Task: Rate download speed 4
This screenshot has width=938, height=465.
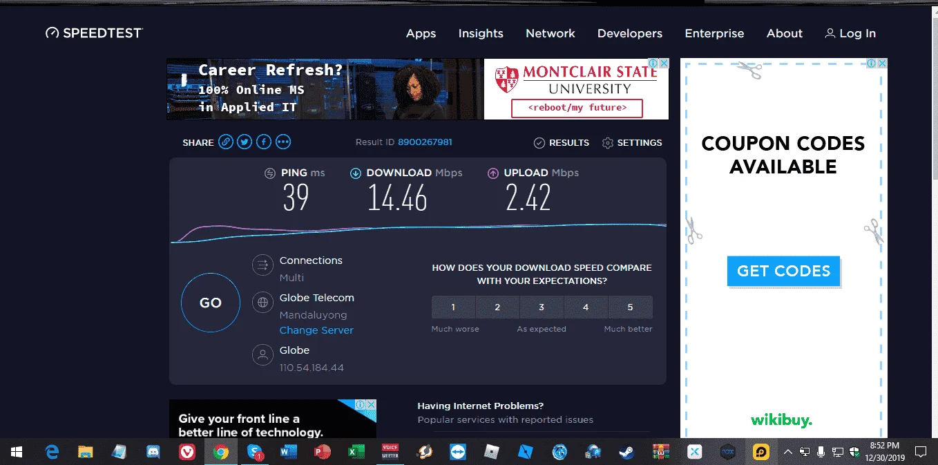Action: (586, 307)
